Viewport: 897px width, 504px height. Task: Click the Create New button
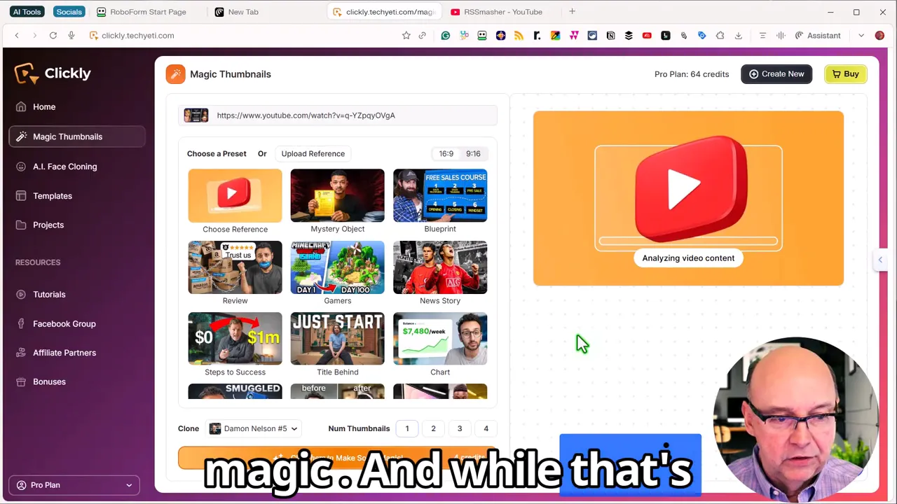click(776, 73)
